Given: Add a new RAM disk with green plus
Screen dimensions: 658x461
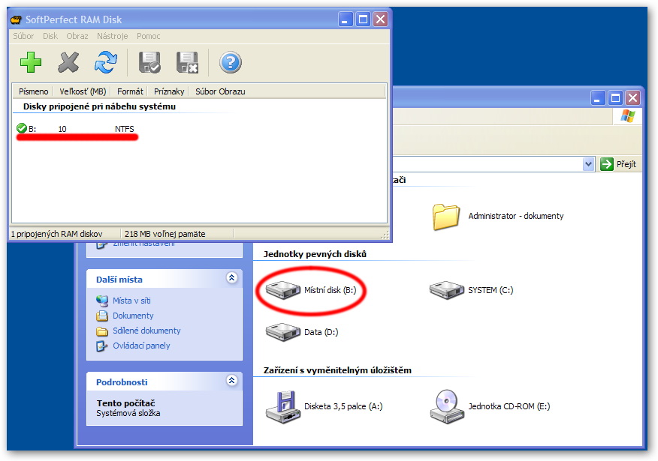Looking at the screenshot, I should (31, 62).
